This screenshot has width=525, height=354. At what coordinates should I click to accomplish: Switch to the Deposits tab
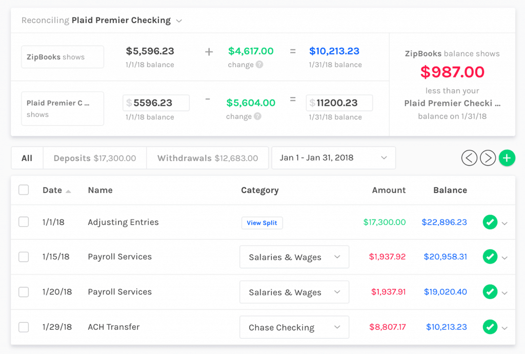(94, 158)
